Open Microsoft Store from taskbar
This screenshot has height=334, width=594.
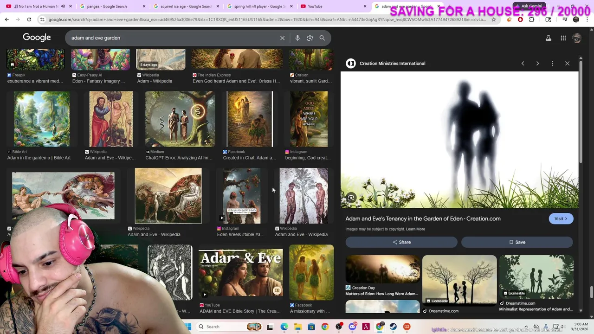pyautogui.click(x=311, y=327)
